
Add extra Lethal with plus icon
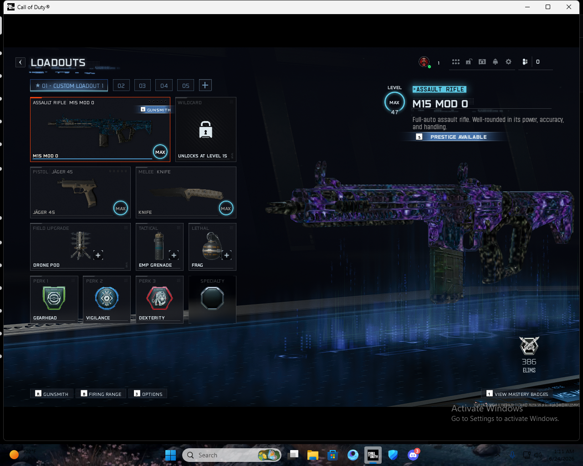[x=226, y=255]
